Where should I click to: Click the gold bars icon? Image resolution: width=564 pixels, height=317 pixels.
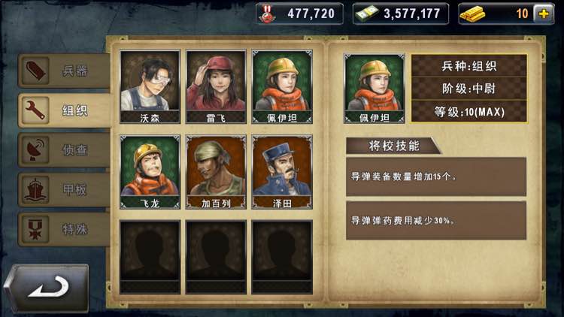point(472,14)
